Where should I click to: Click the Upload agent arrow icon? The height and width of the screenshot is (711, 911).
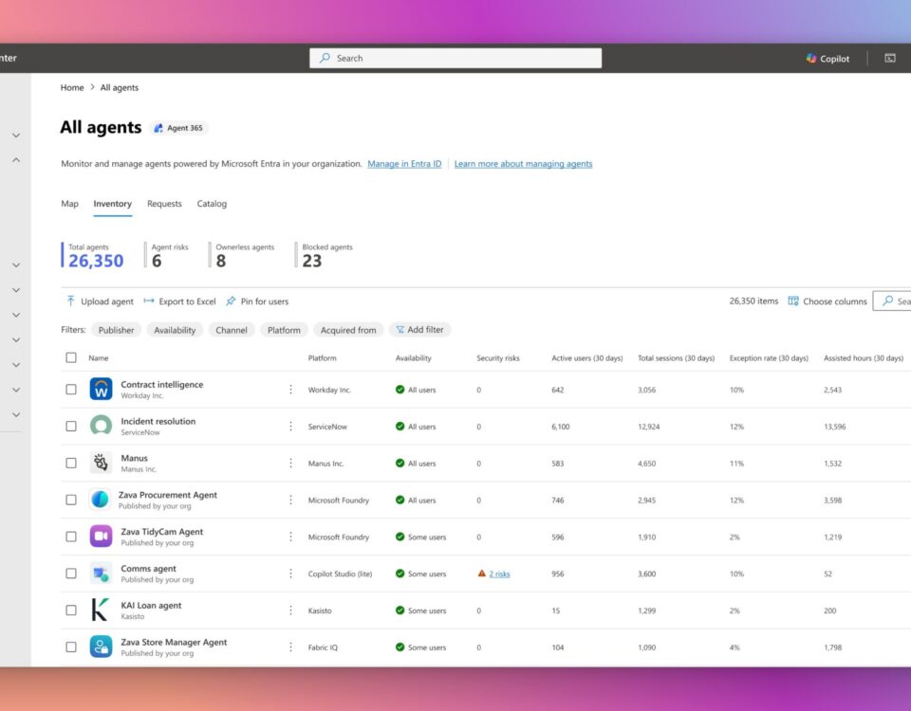(70, 301)
